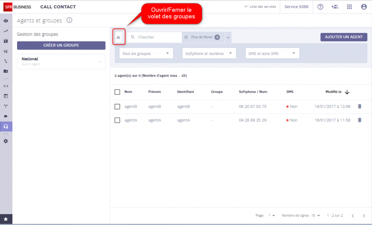Open the user account profile icon
This screenshot has height=225, width=372.
(x=364, y=7)
